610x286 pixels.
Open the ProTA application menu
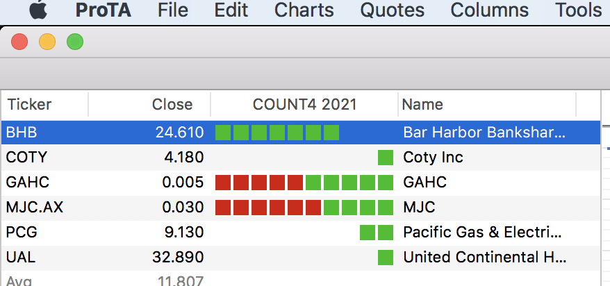[x=104, y=10]
